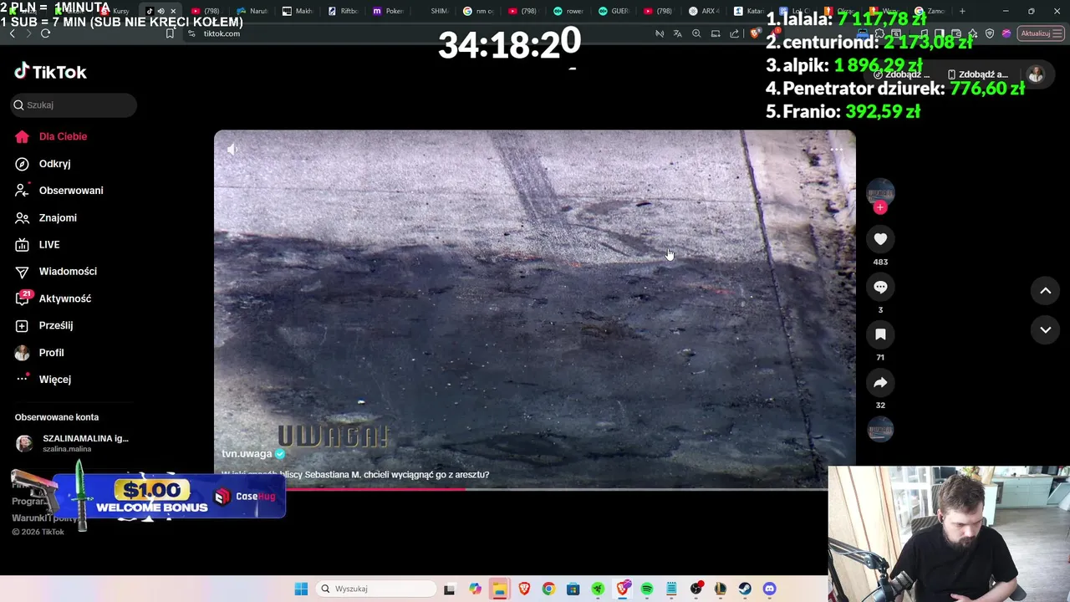The height and width of the screenshot is (602, 1070).
Task: Click the Zdobądź aplikację button
Action: (978, 74)
